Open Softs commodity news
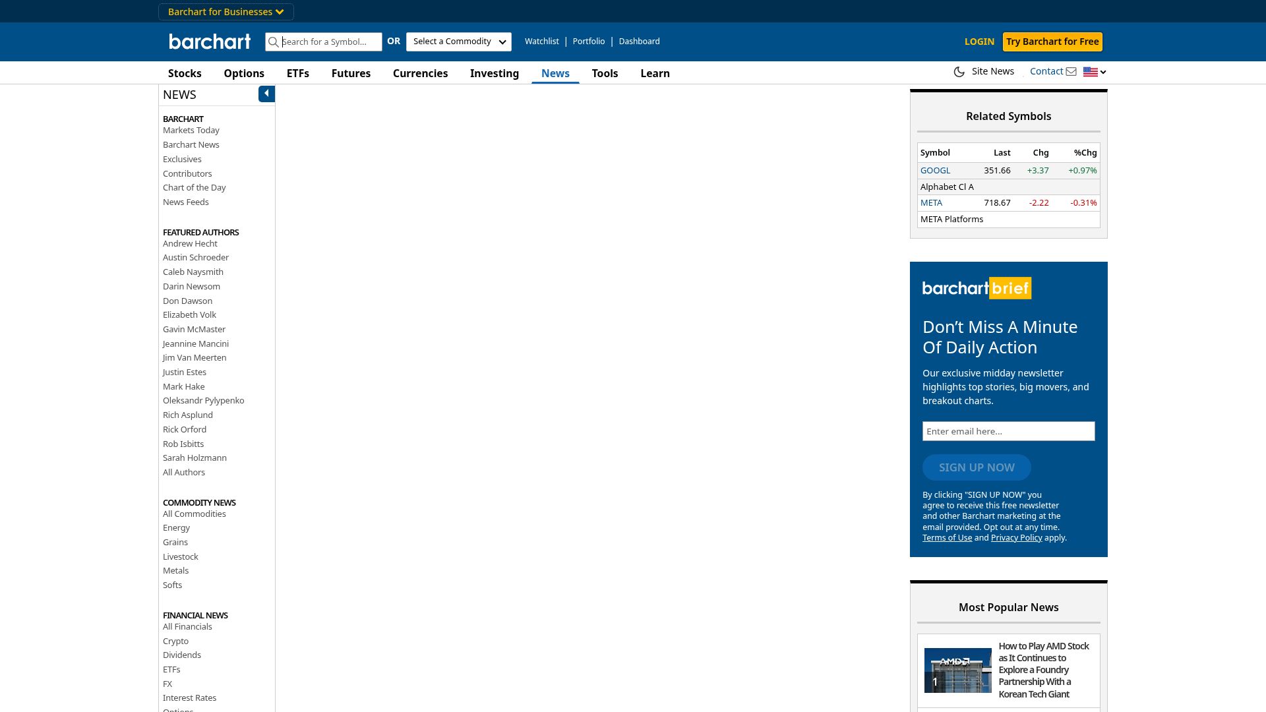 pos(173,585)
